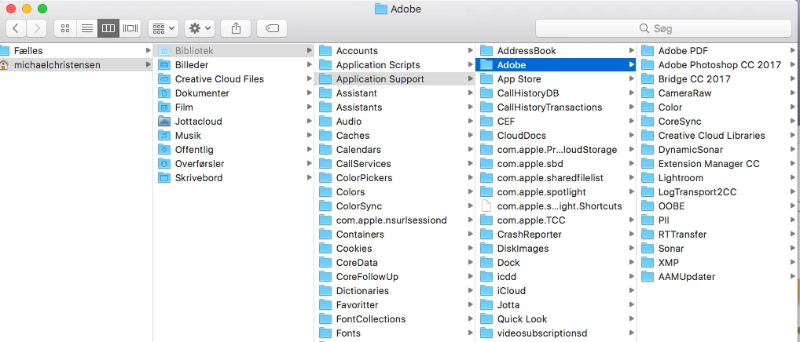Select the CoreSync folder
This screenshot has width=800, height=342.
(718, 121)
